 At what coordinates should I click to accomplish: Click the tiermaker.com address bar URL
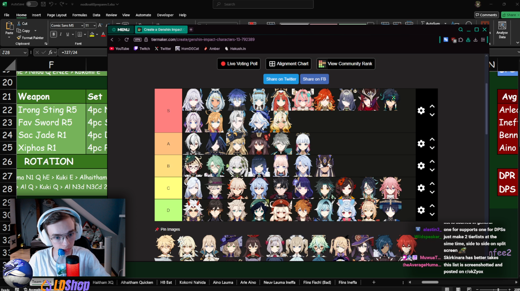[203, 40]
